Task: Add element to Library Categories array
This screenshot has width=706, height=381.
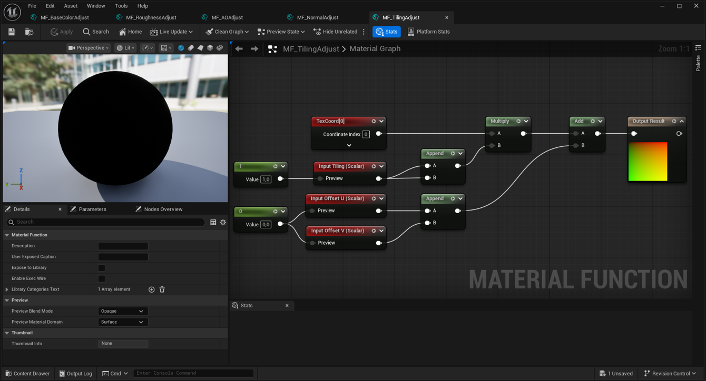Action: pyautogui.click(x=152, y=289)
